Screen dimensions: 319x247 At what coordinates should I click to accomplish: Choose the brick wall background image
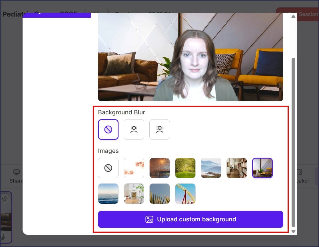[x=159, y=168]
